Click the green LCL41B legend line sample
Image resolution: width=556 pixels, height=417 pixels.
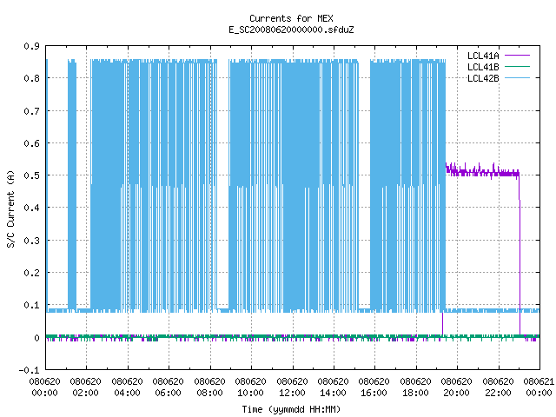517,67
